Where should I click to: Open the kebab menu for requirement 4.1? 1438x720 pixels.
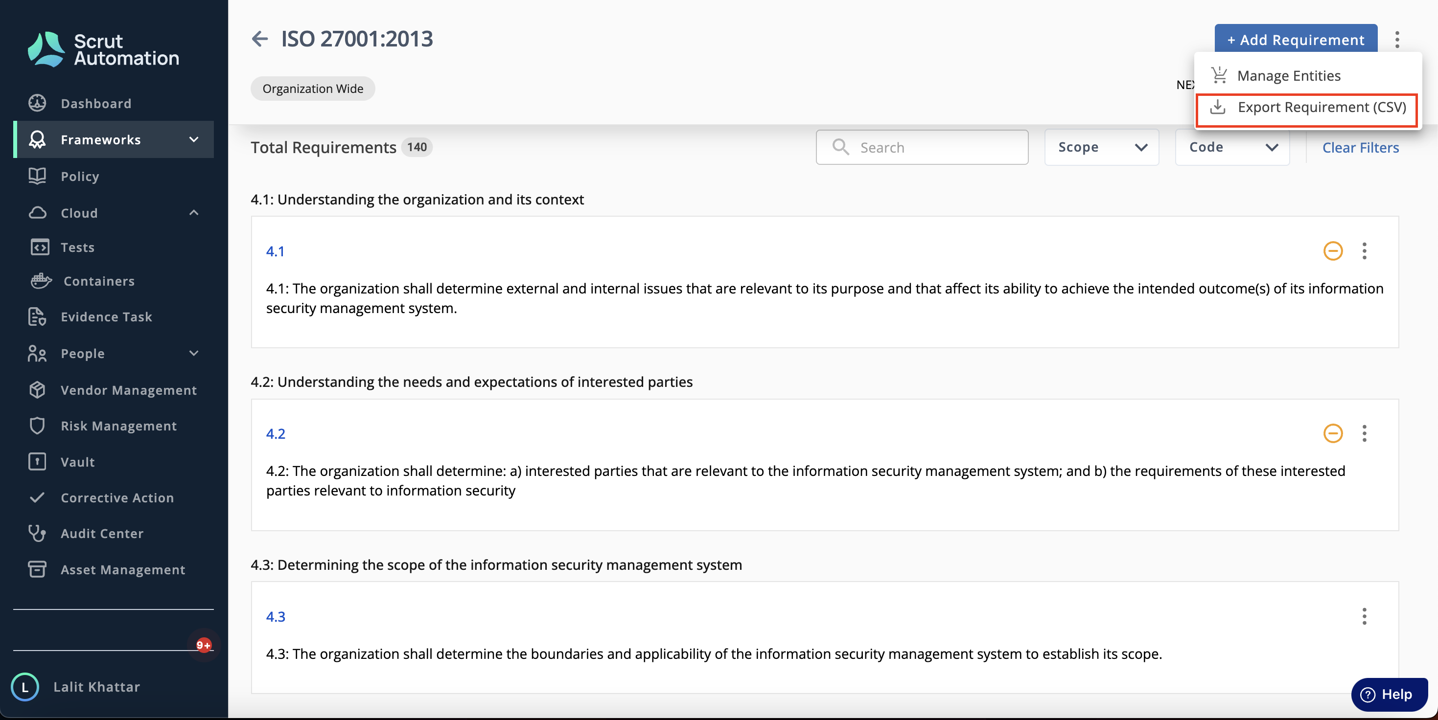[1364, 251]
